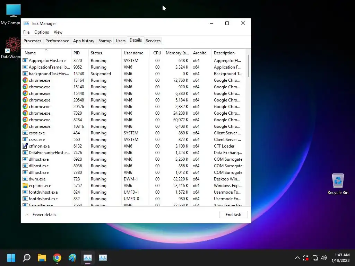Click the clock and date in the taskbar
The height and width of the screenshot is (266, 355).
[340, 258]
